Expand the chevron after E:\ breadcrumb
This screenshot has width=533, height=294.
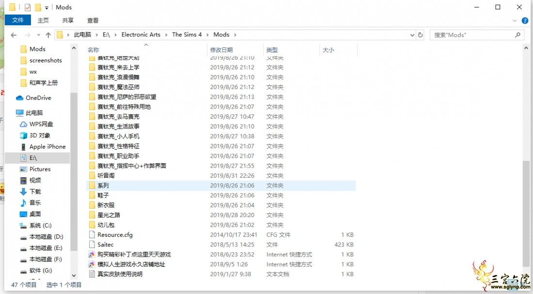coord(115,35)
